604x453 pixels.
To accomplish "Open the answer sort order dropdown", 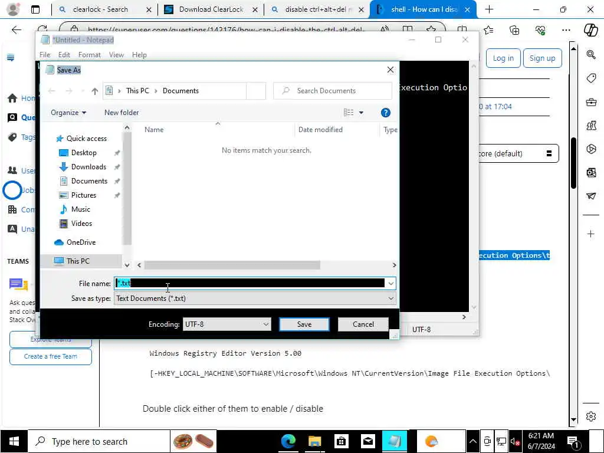I will 518,154.
